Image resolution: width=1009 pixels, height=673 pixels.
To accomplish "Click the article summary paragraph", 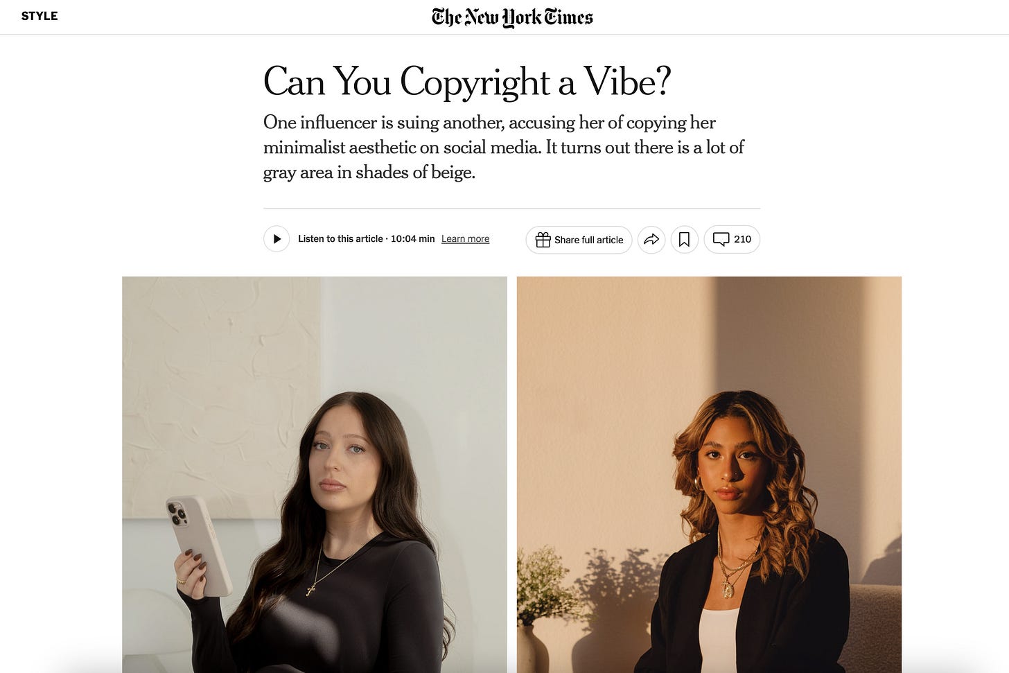I will 504,147.
